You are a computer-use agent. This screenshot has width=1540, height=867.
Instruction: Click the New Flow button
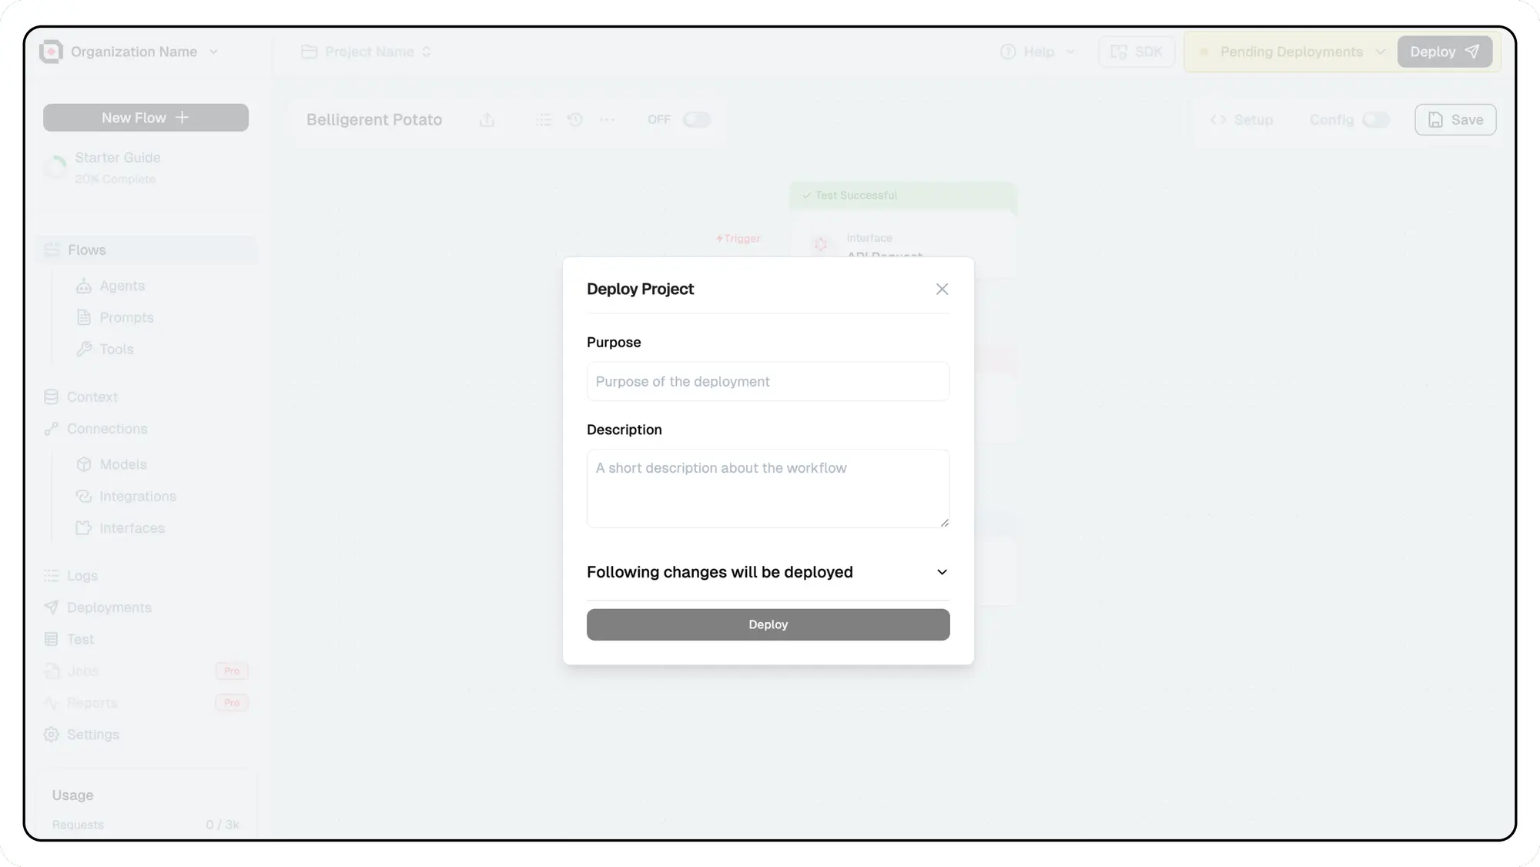coord(146,118)
